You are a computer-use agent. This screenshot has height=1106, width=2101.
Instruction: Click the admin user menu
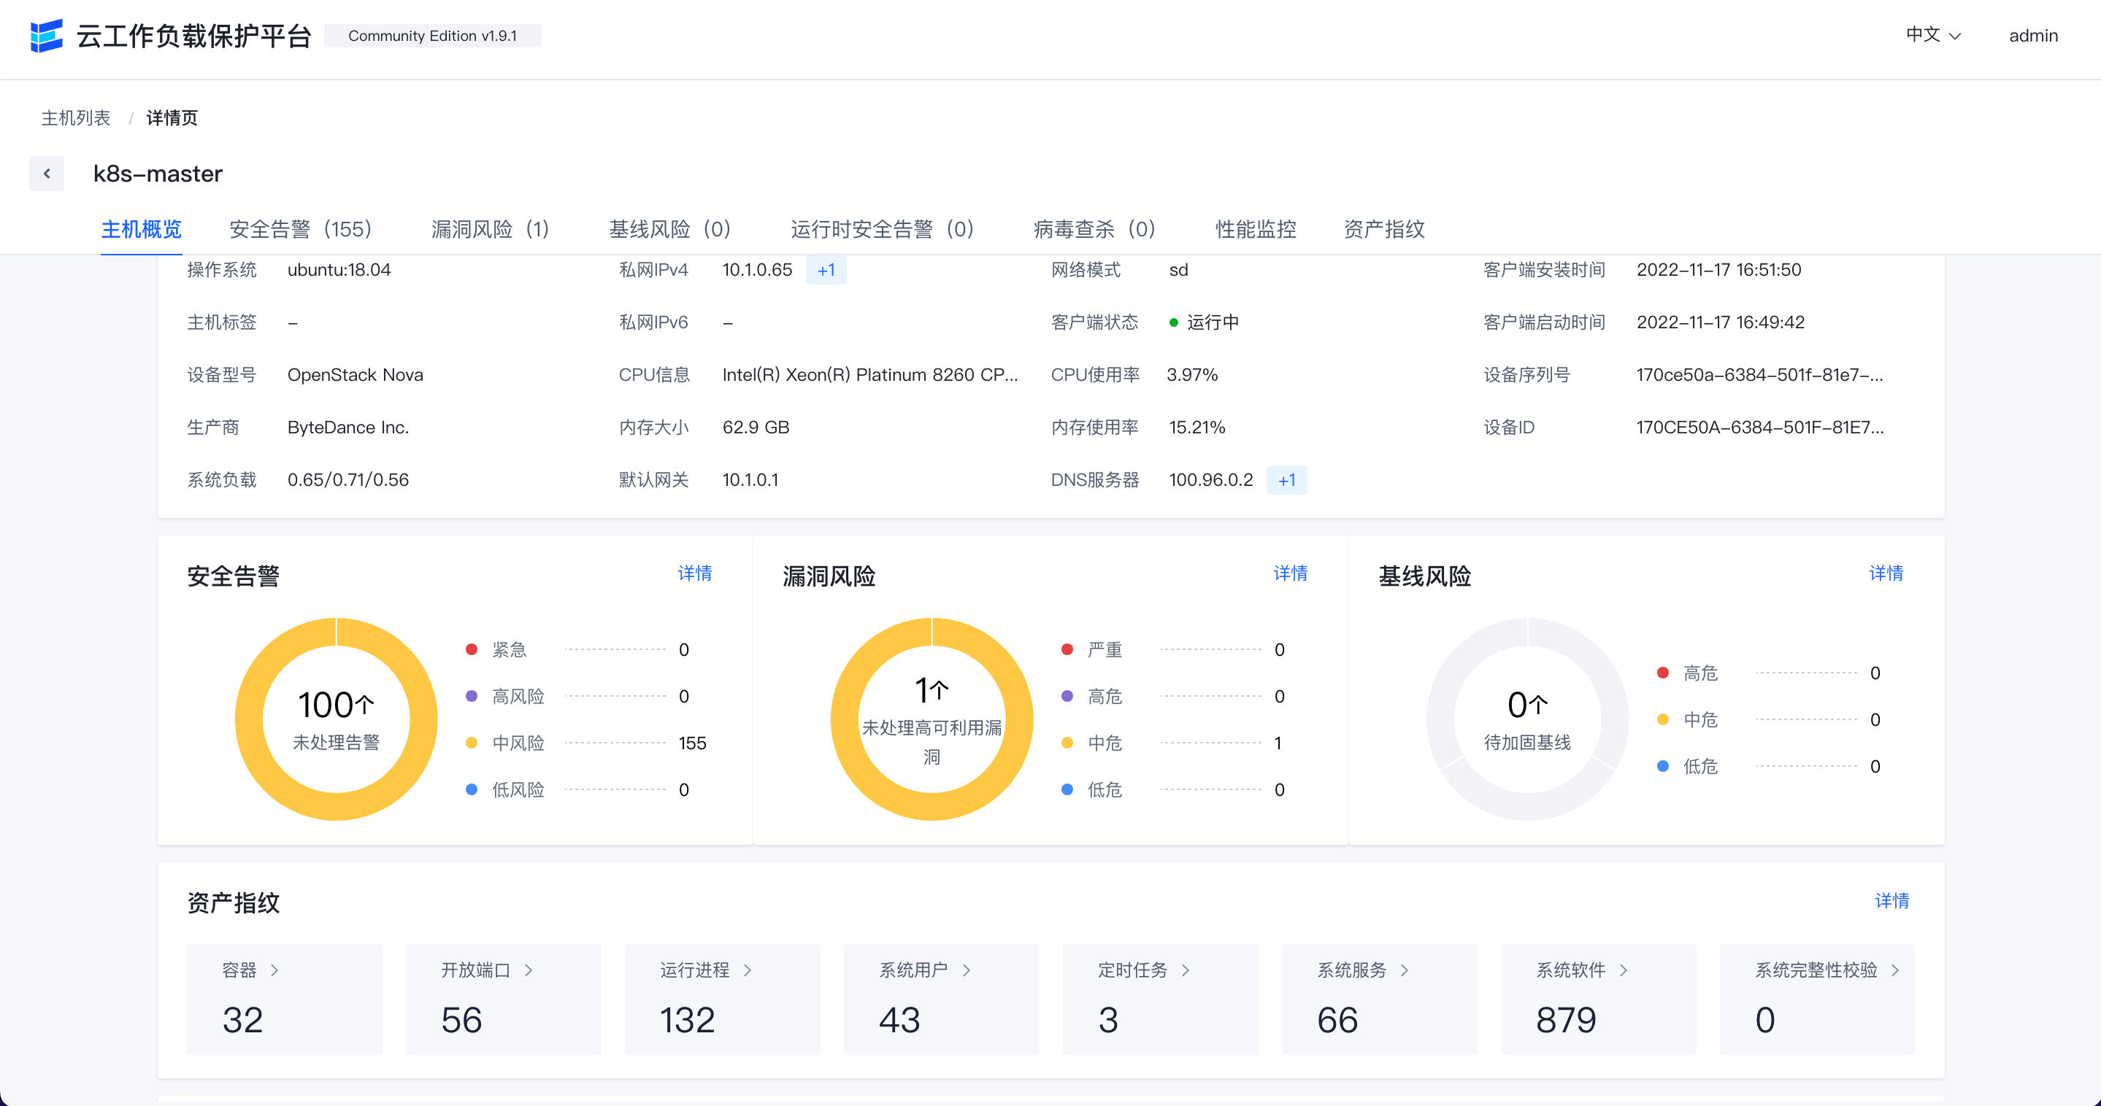[x=2032, y=36]
